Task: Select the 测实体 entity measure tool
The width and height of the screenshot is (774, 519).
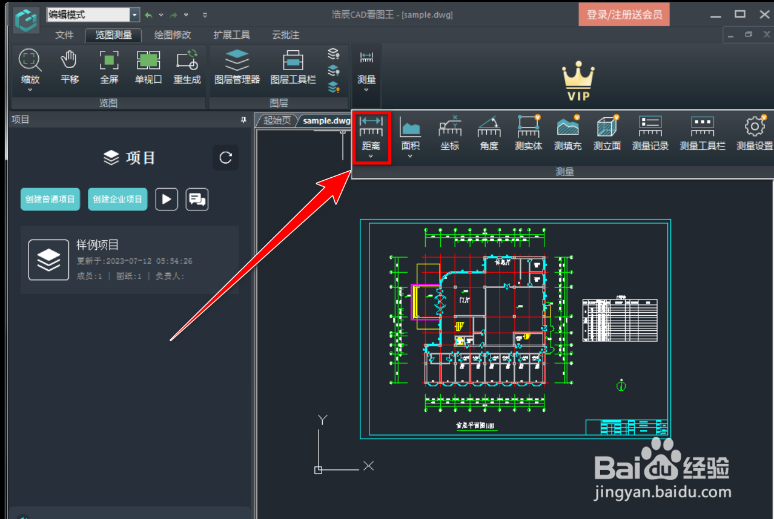Action: [x=529, y=132]
